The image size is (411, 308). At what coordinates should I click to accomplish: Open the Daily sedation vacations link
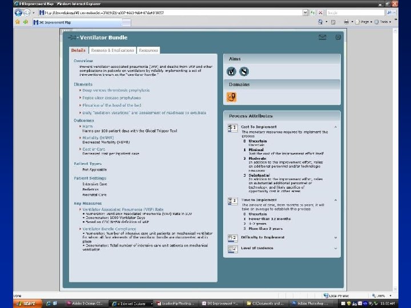144,113
